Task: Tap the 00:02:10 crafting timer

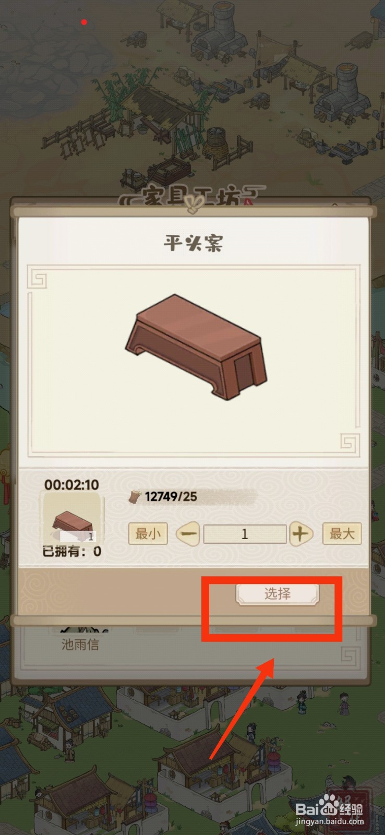Action: tap(71, 485)
